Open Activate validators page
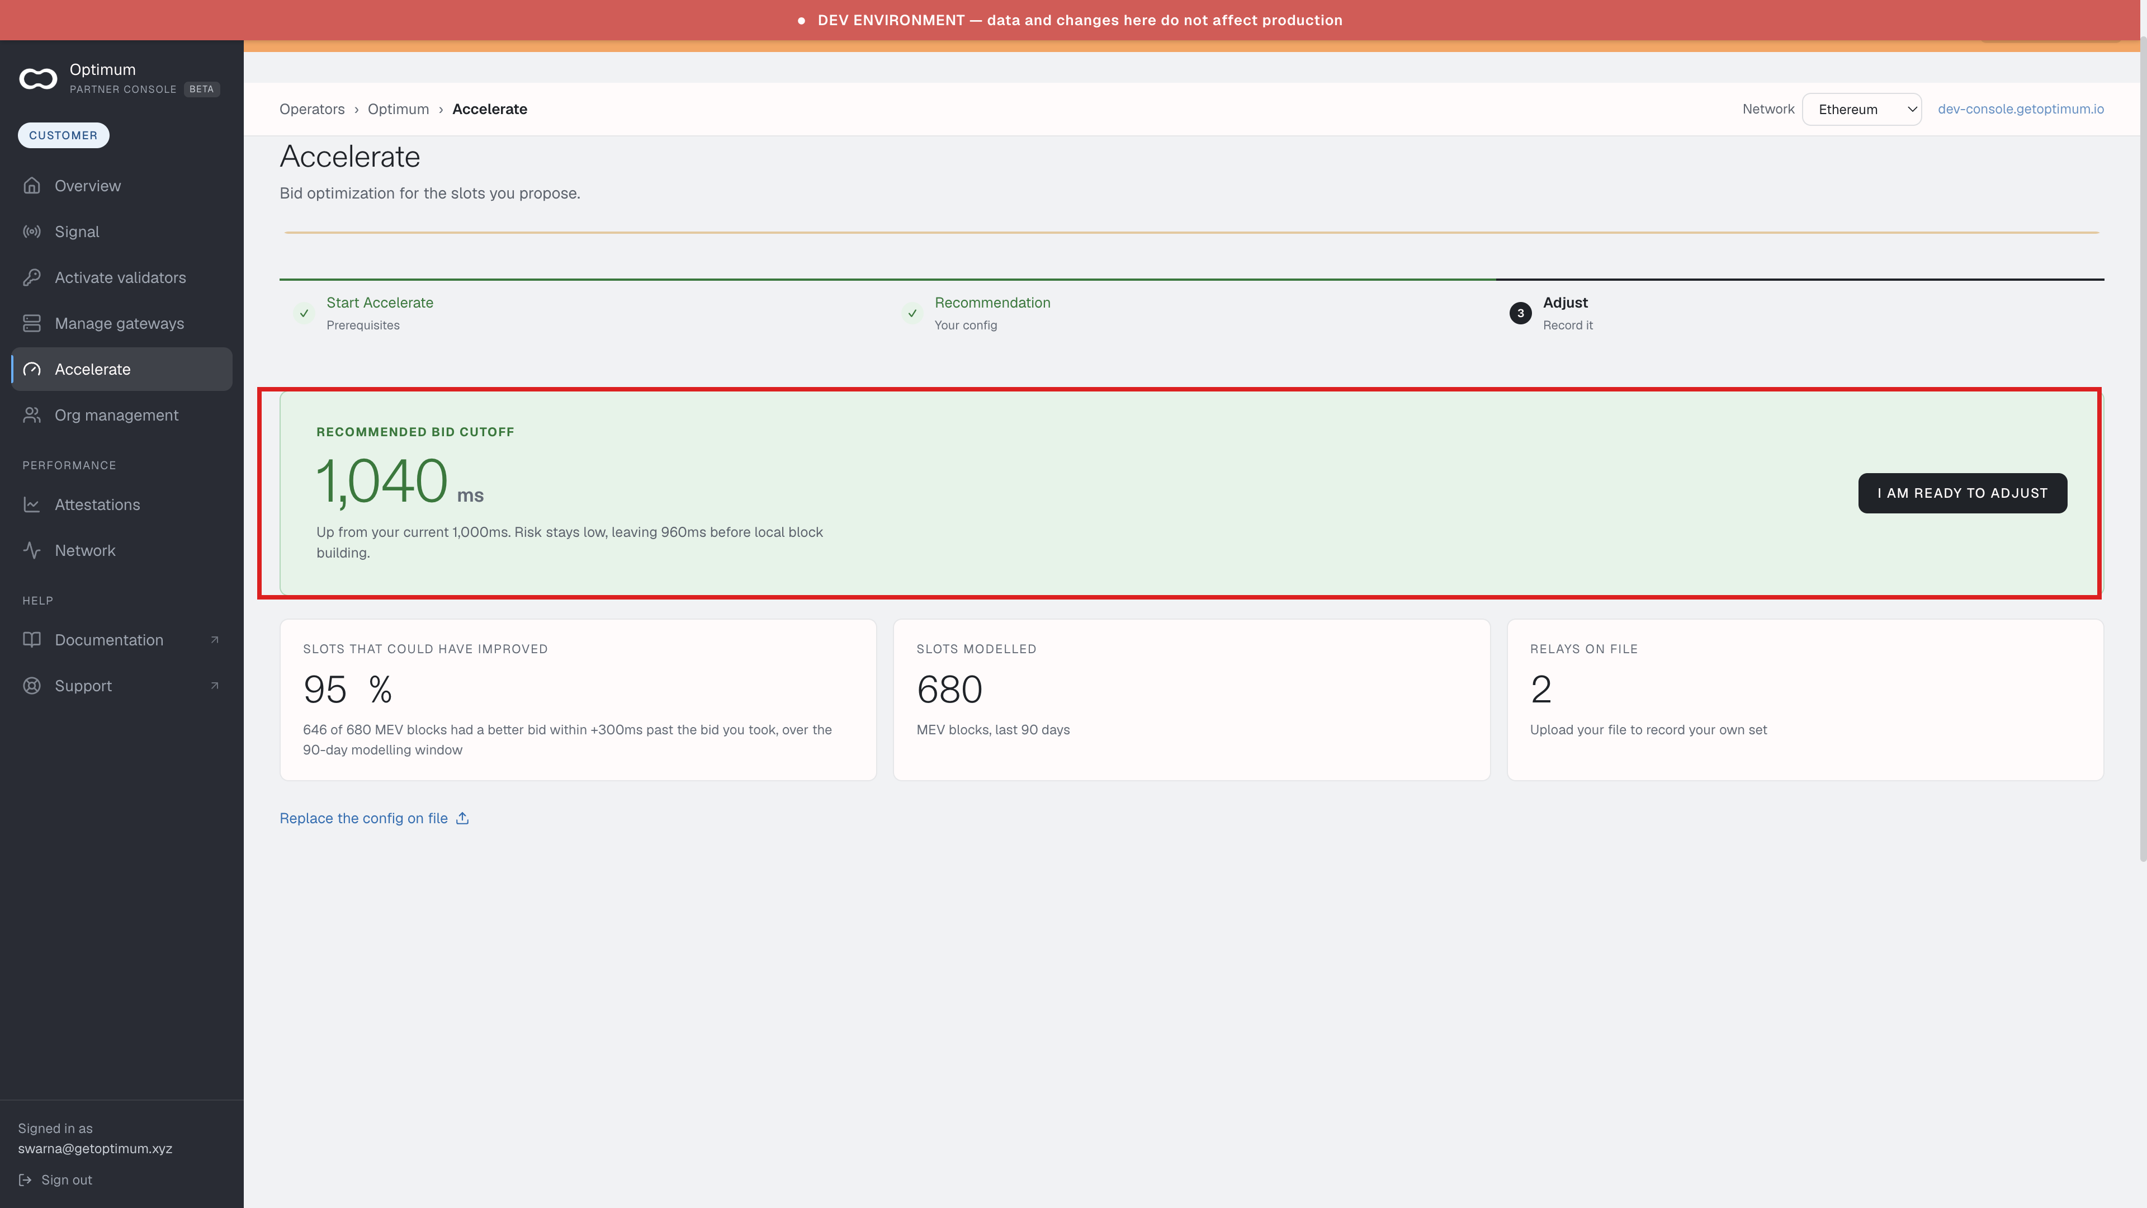This screenshot has width=2147, height=1208. (x=122, y=277)
